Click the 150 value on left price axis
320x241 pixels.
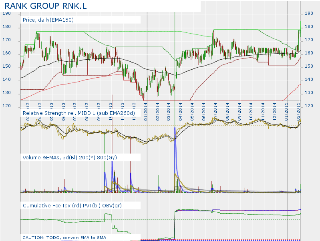point(6,66)
